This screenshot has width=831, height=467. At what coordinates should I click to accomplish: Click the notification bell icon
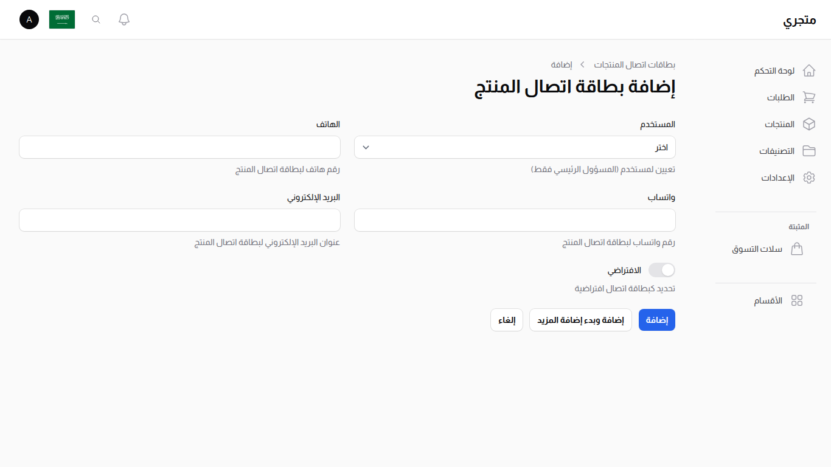pos(123,19)
